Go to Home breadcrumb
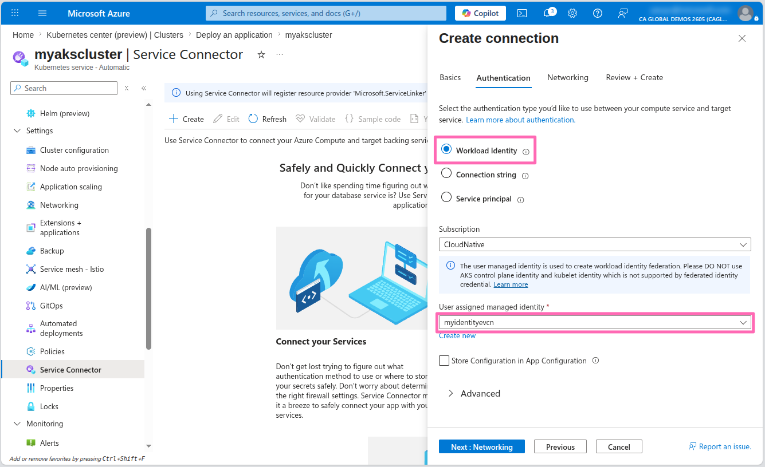This screenshot has height=467, width=765. [23, 35]
